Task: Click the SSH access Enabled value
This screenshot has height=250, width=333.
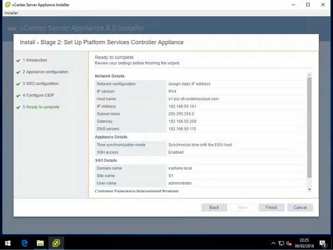Action: point(176,152)
